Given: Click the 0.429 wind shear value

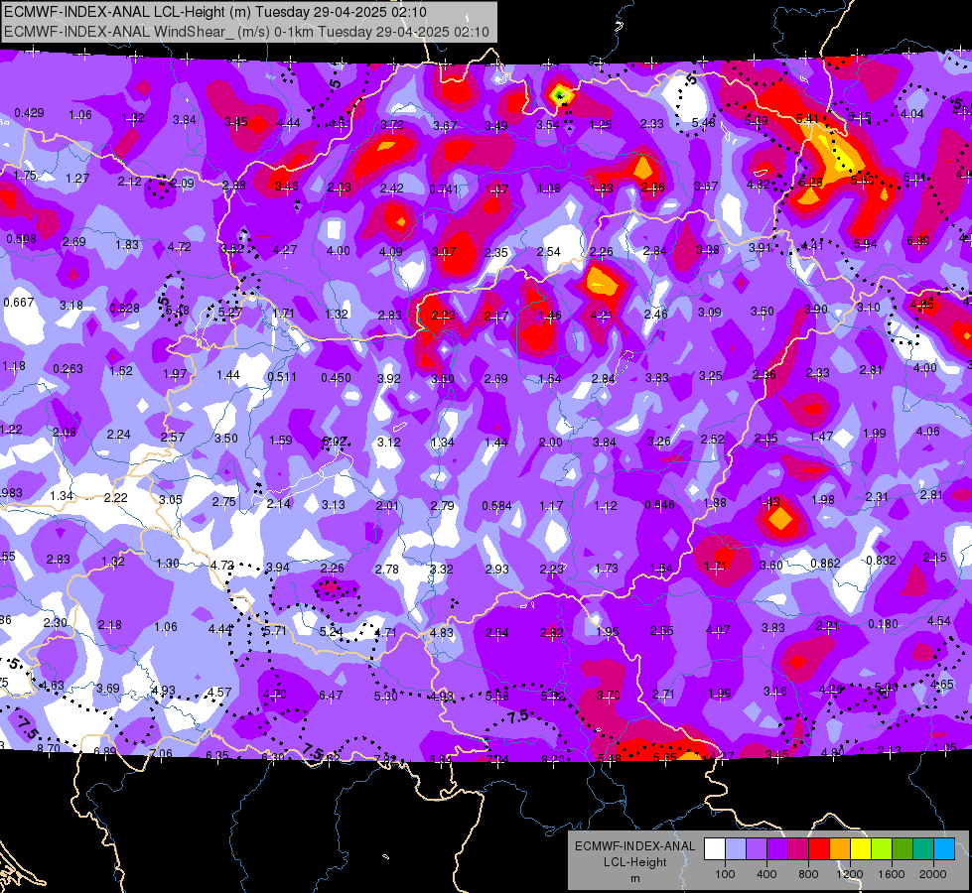Looking at the screenshot, I should point(29,113).
